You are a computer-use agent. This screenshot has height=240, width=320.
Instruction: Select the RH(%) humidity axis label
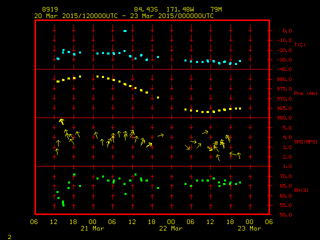pyautogui.click(x=300, y=190)
